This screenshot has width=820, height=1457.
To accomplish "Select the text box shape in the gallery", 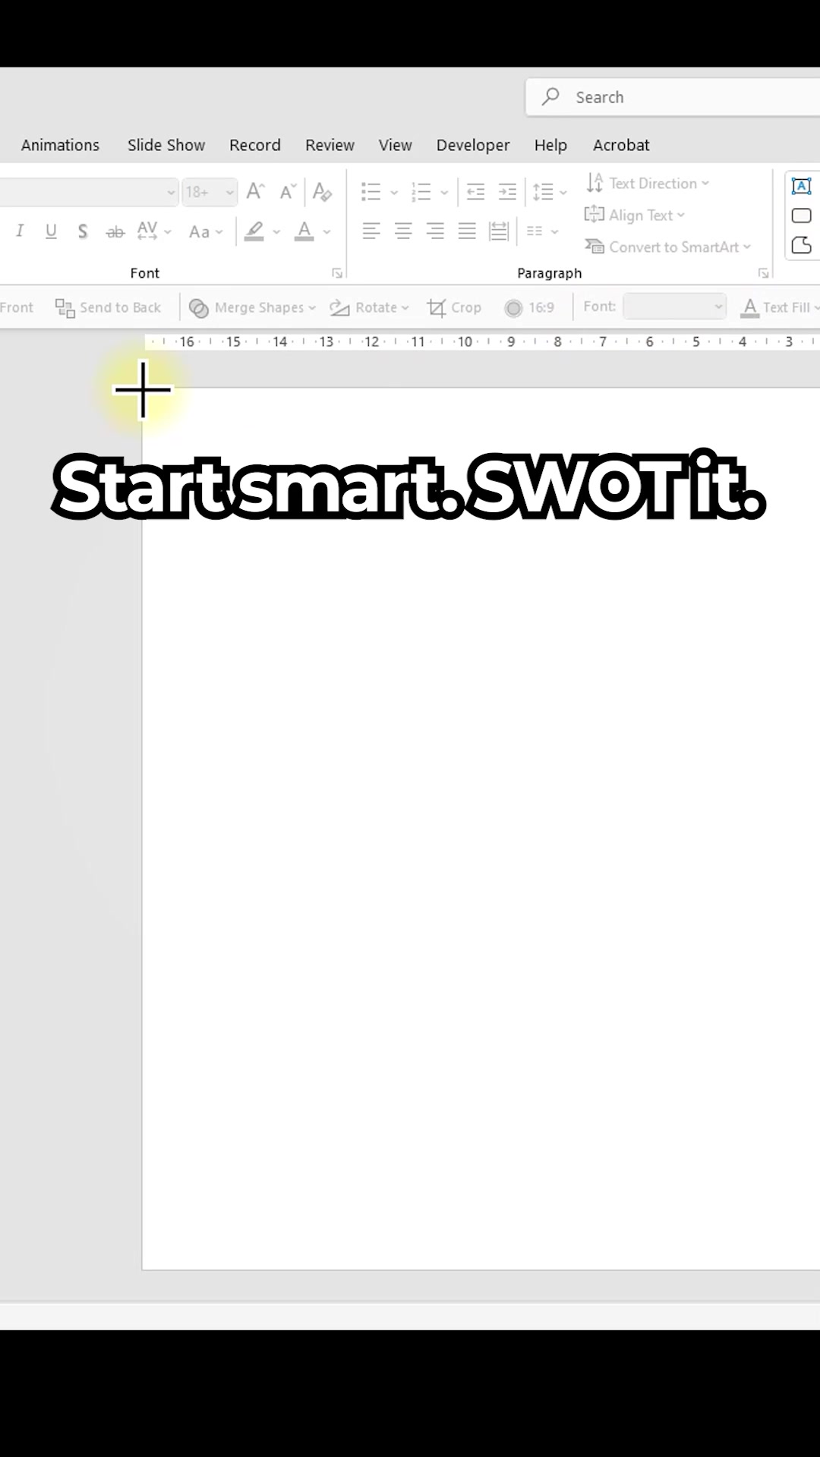I will click(801, 186).
